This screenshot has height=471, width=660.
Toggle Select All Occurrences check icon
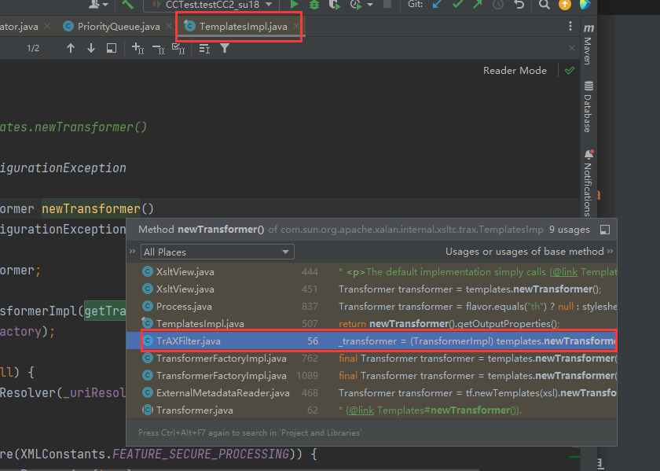point(178,49)
